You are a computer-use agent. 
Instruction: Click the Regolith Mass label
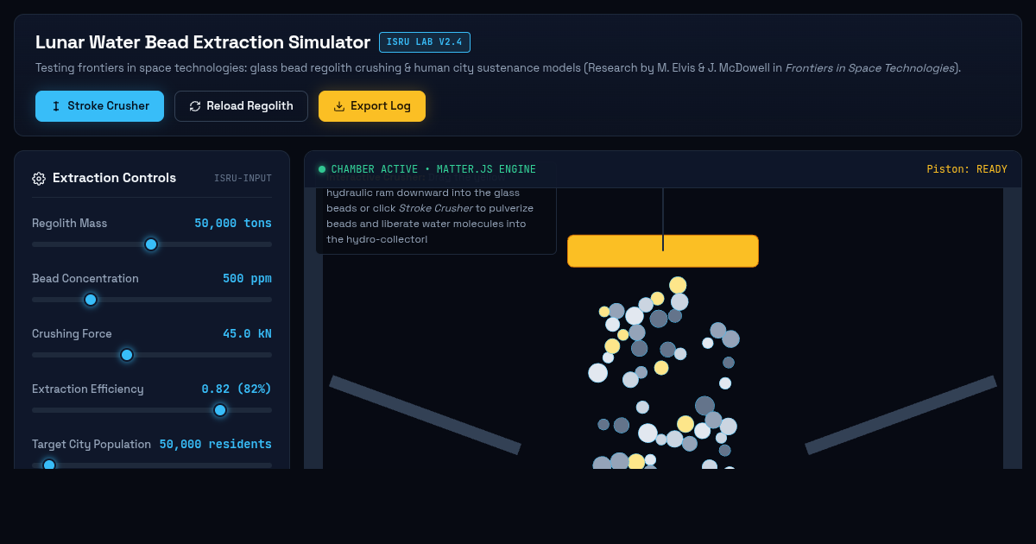[x=70, y=223]
